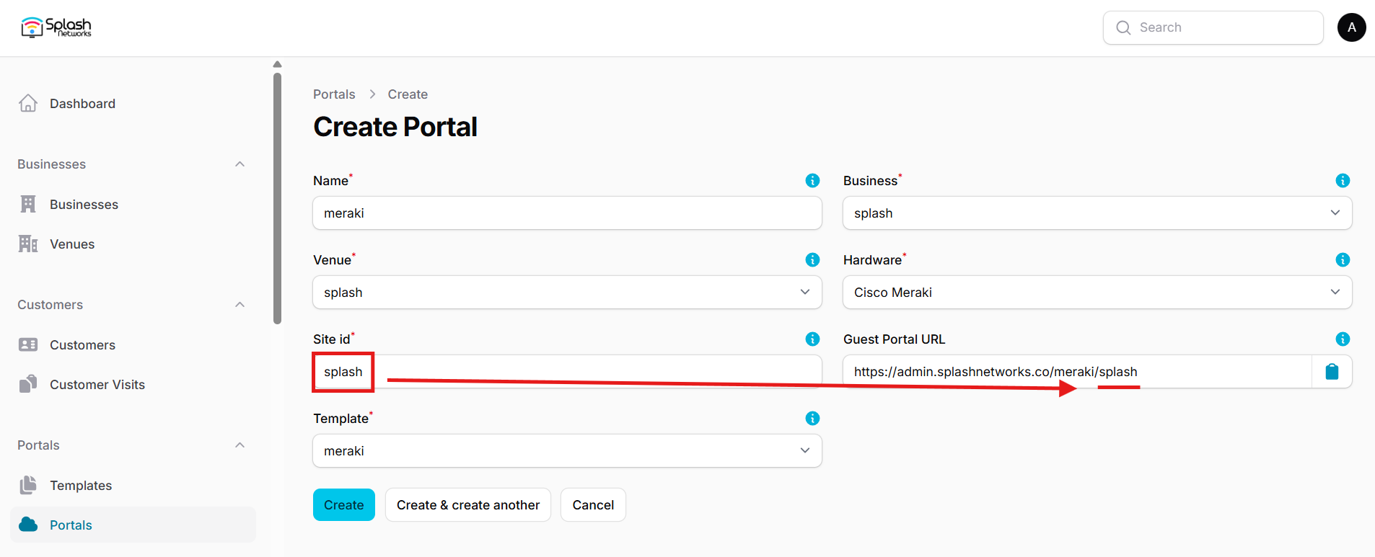Image resolution: width=1375 pixels, height=557 pixels.
Task: Show info tooltip for Business field
Action: pyautogui.click(x=1343, y=180)
